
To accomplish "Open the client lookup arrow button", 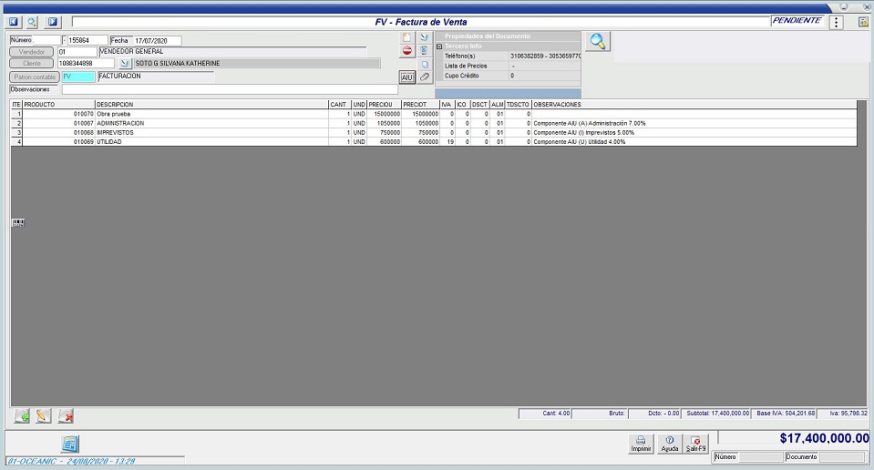I will 126,64.
